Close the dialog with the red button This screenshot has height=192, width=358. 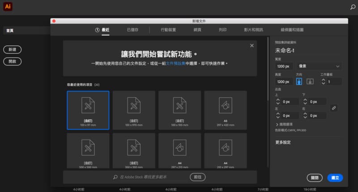[x=54, y=21]
